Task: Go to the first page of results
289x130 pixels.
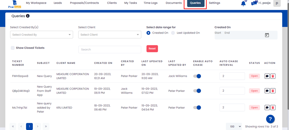Action: [13, 127]
